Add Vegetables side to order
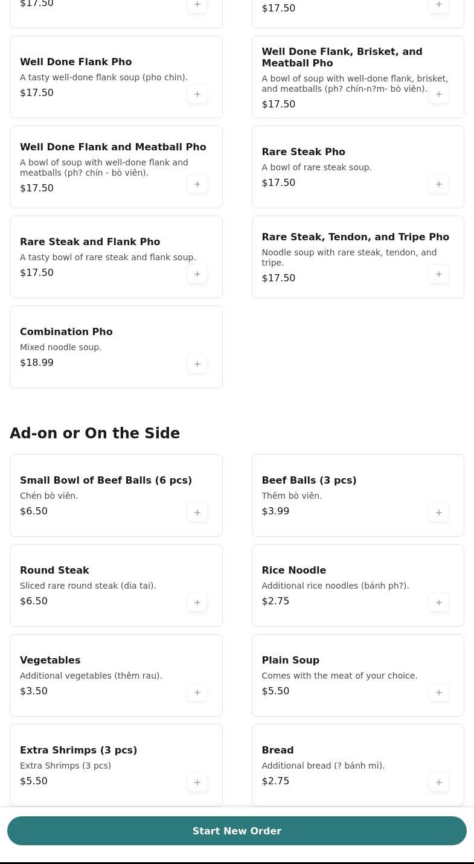Screen dimensions: 474x864 197,693
